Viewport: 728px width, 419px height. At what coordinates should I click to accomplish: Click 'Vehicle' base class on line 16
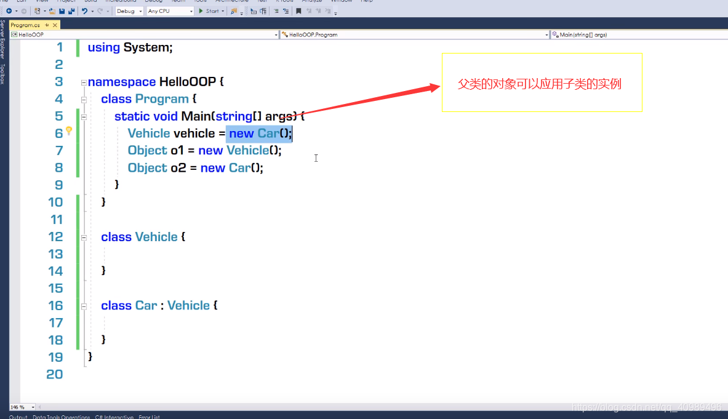tap(188, 306)
